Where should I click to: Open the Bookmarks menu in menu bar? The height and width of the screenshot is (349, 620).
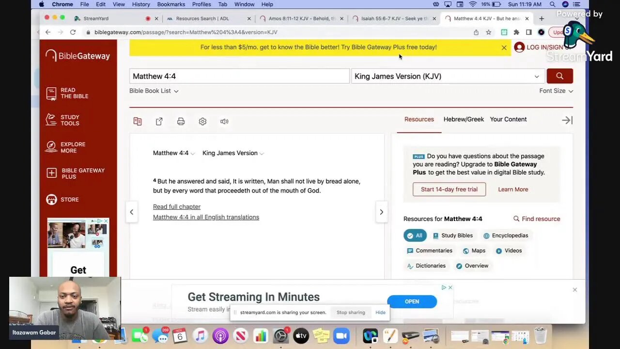point(171,4)
